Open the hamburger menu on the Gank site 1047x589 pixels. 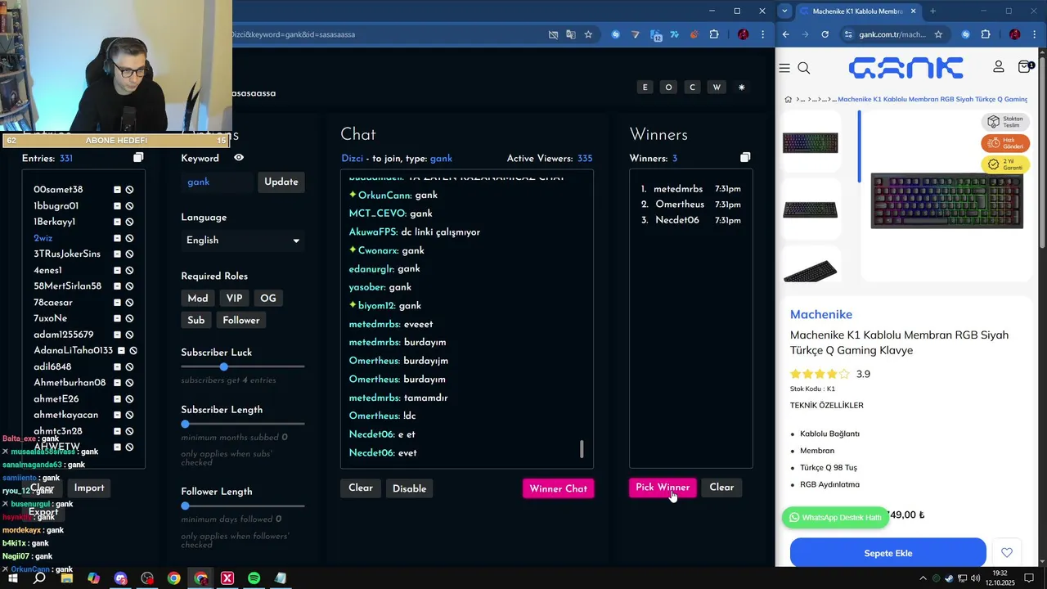784,68
